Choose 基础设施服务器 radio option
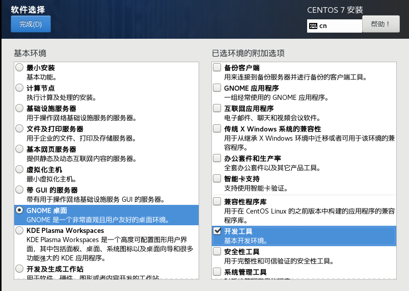This screenshot has width=409, height=291. 19,108
